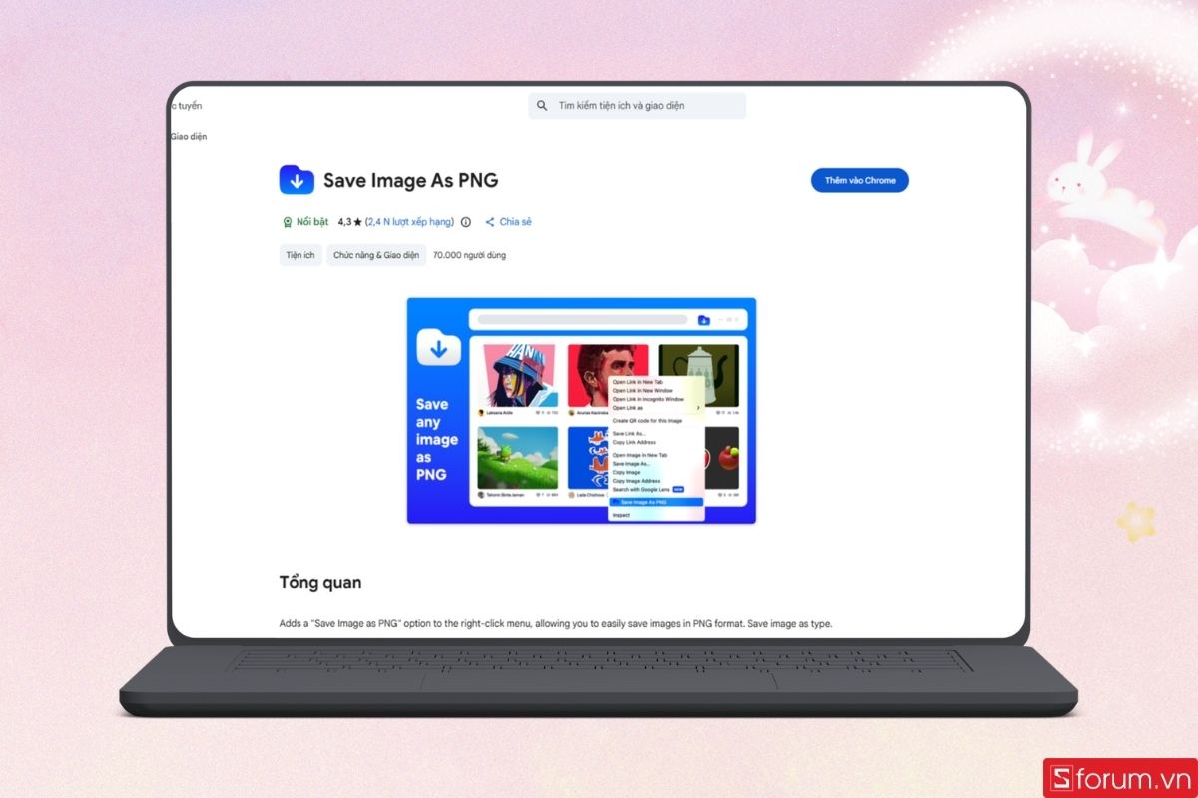Click the extension icon on the highlighted menu entry
The height and width of the screenshot is (798, 1198).
(x=615, y=501)
